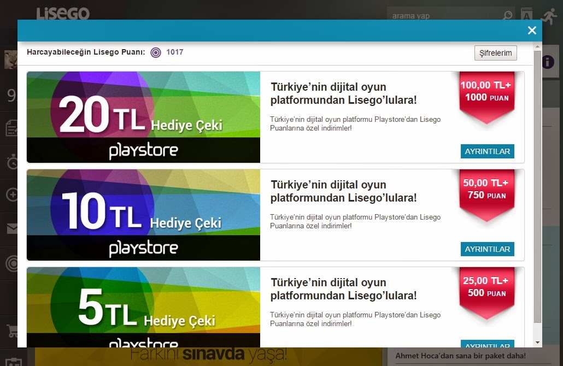563x366 pixels.
Task: Click the 10 TL Hediye Çeki Playstore banner
Action: point(143,215)
